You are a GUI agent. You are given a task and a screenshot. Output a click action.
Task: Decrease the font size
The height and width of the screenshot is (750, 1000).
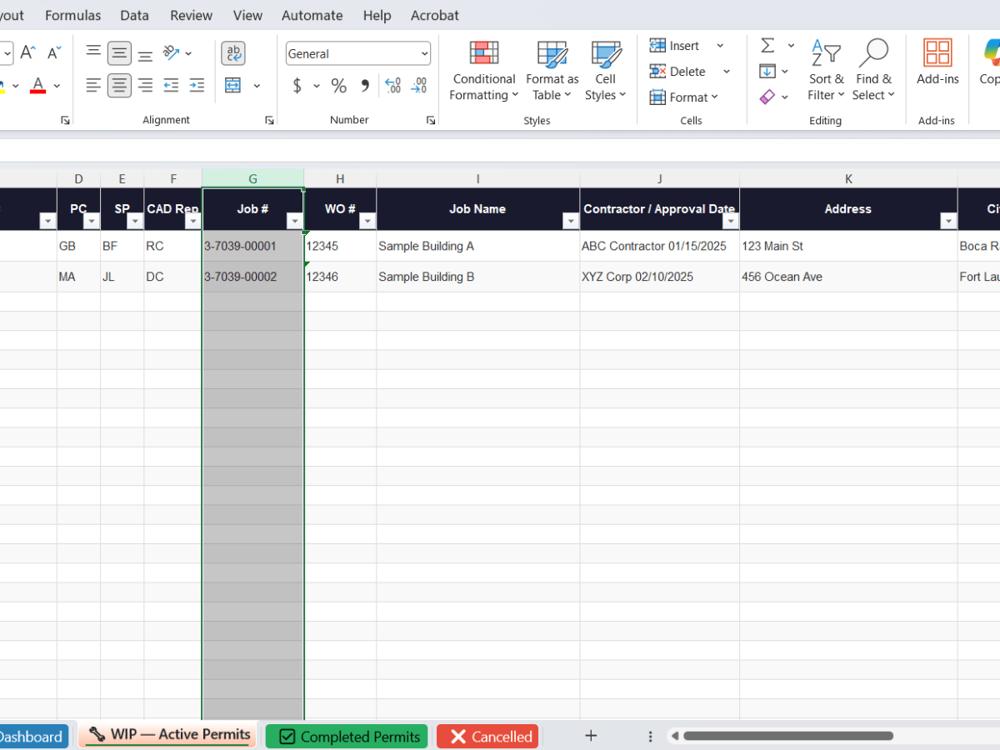coord(54,53)
